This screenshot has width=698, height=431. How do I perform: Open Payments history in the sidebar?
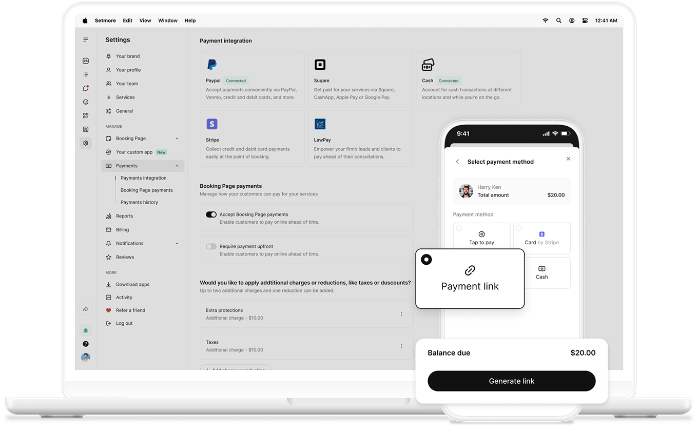coord(139,202)
